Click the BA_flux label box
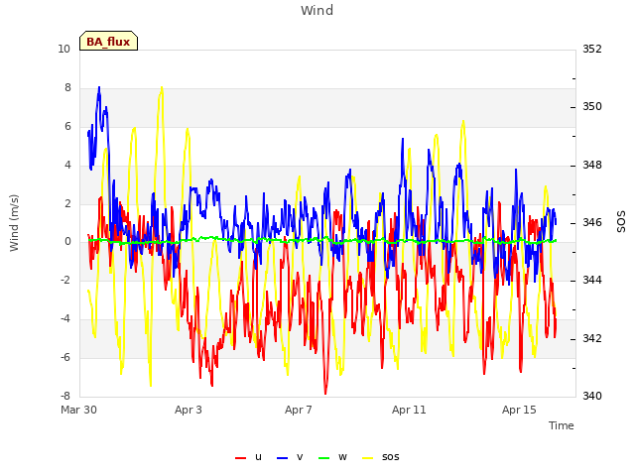 pyautogui.click(x=108, y=41)
